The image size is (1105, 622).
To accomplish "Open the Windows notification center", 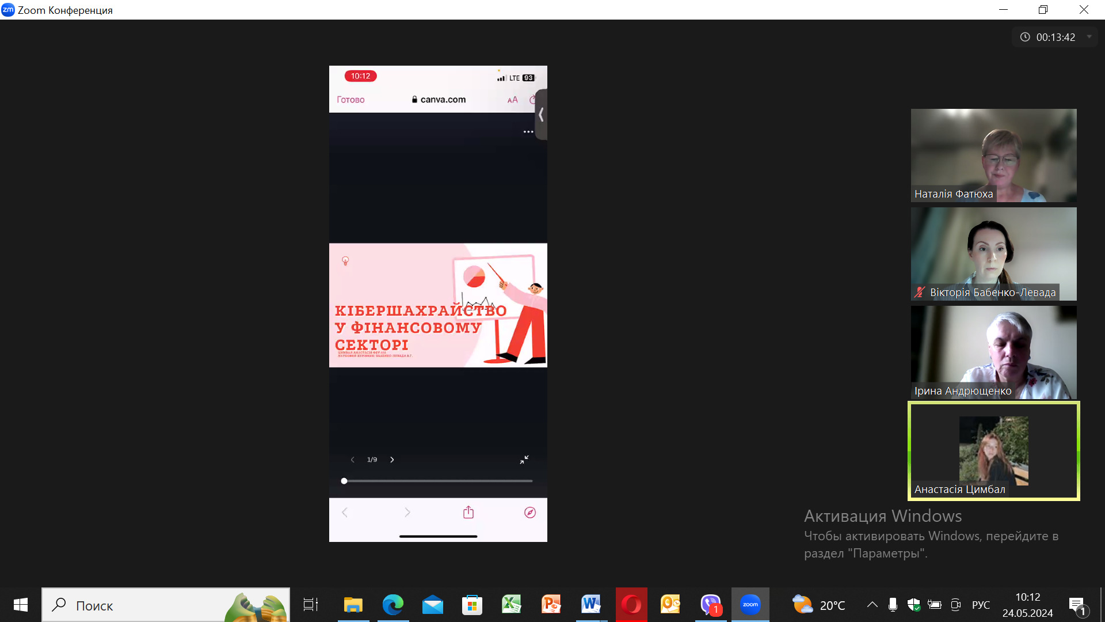I will pos(1077,605).
